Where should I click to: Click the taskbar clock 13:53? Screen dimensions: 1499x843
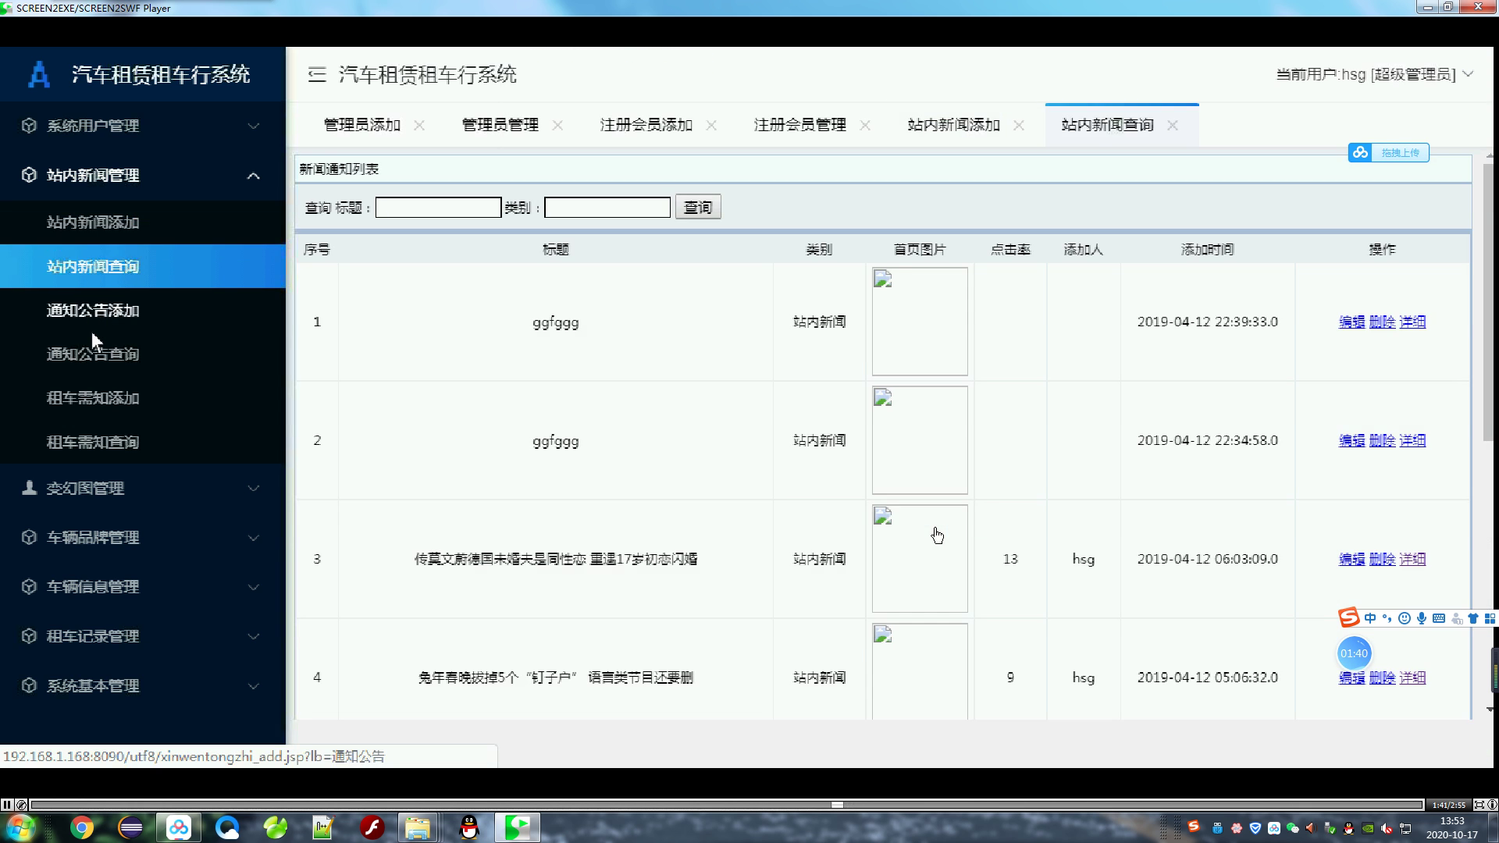click(1452, 821)
